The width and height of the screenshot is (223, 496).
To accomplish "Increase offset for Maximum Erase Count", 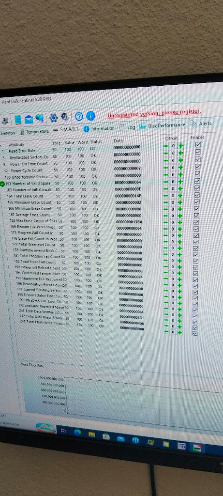I will (180, 202).
